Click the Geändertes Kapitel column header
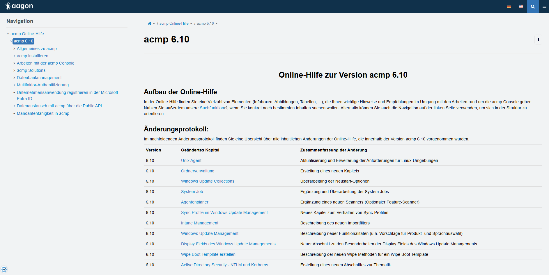 (x=200, y=150)
